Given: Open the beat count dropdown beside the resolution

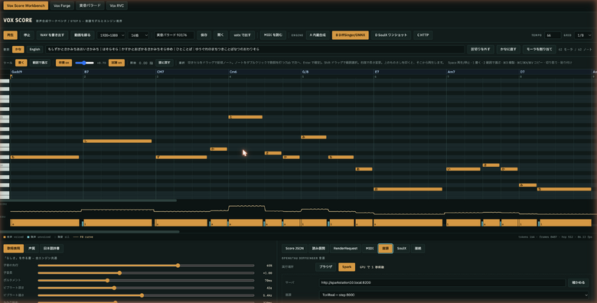Looking at the screenshot, I should [139, 35].
